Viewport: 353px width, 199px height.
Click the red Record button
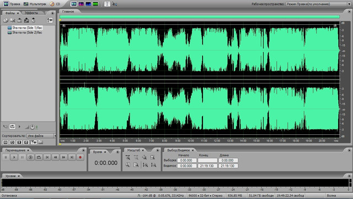(80, 157)
